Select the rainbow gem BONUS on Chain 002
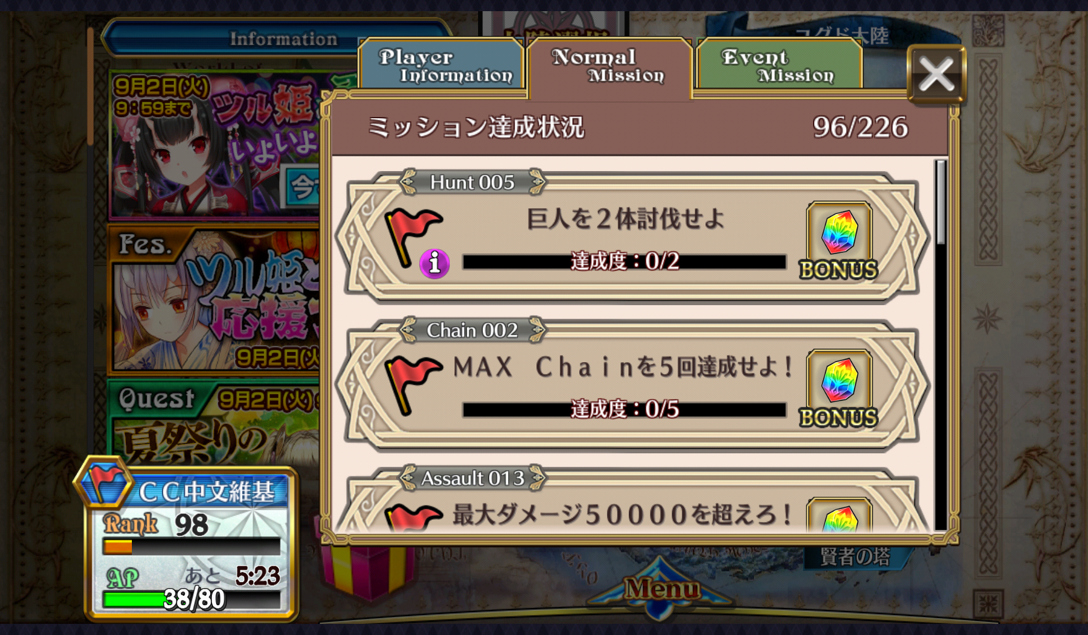Screen dimensions: 1088x635 839,389
